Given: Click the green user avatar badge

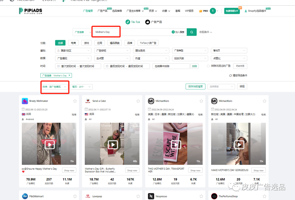Looking at the screenshot, I should pos(213,11).
